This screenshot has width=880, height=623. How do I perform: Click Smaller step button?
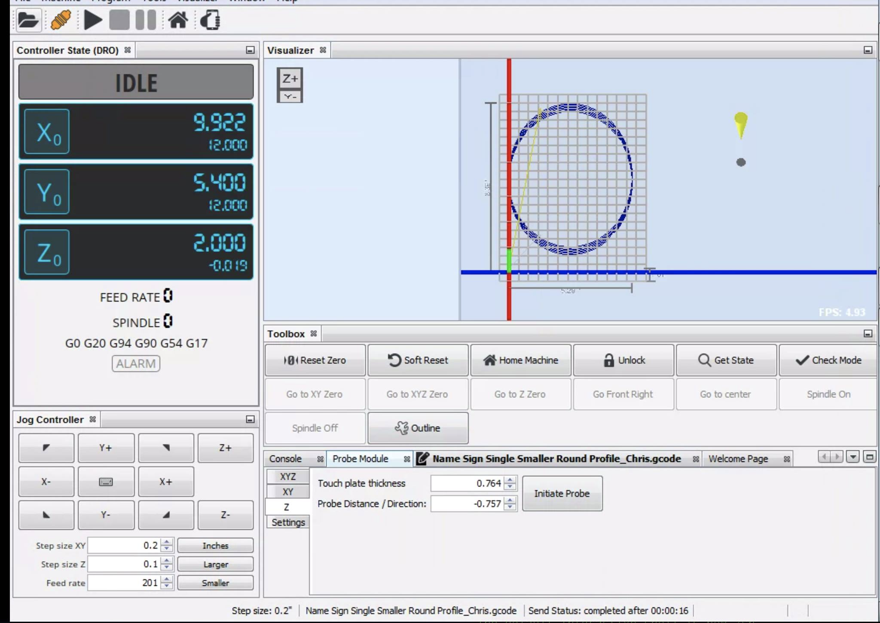[x=215, y=583]
